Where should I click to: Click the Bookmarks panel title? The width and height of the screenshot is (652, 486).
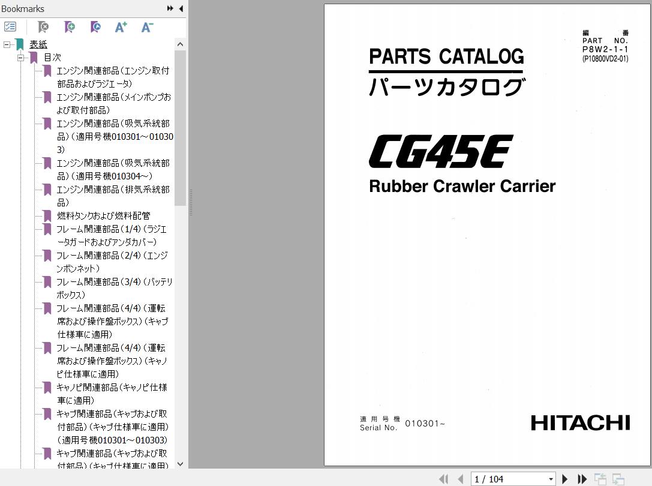click(x=23, y=9)
